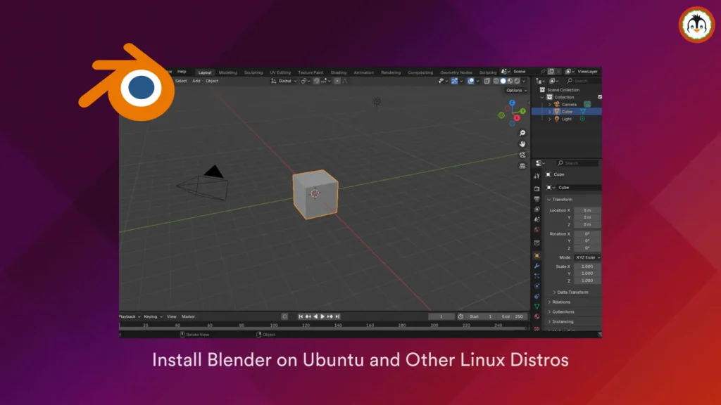This screenshot has width=721, height=405.
Task: Open the Modifiers wrench properties tab
Action: (x=537, y=266)
